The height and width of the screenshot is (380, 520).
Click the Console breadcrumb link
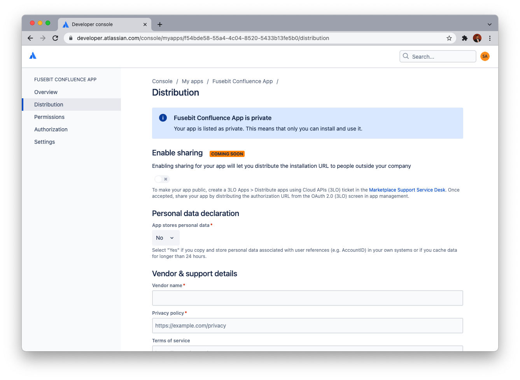(x=162, y=81)
